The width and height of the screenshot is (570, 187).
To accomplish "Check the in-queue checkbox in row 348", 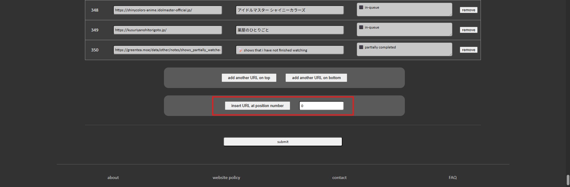I will (361, 7).
